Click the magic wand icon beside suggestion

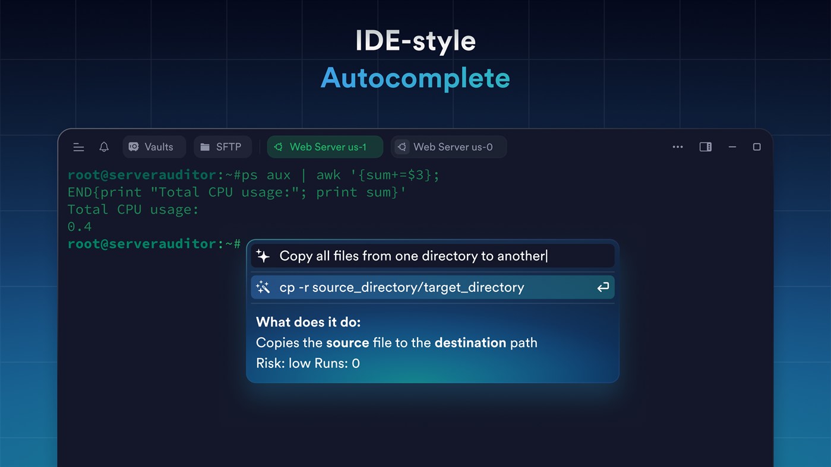click(x=263, y=287)
